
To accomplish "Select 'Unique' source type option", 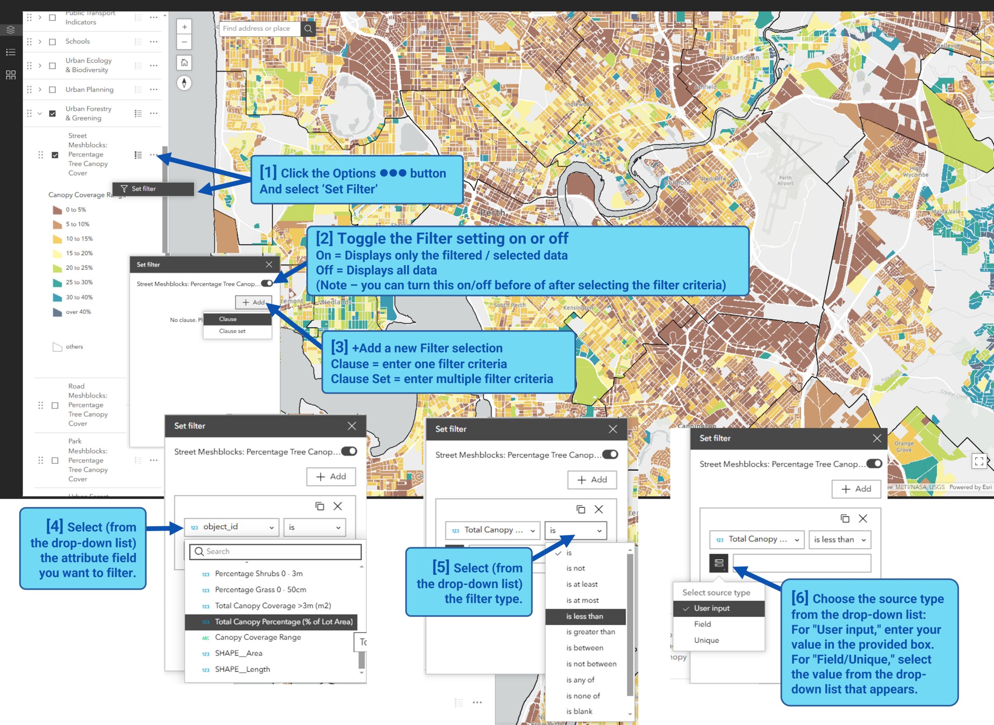I will pos(706,640).
